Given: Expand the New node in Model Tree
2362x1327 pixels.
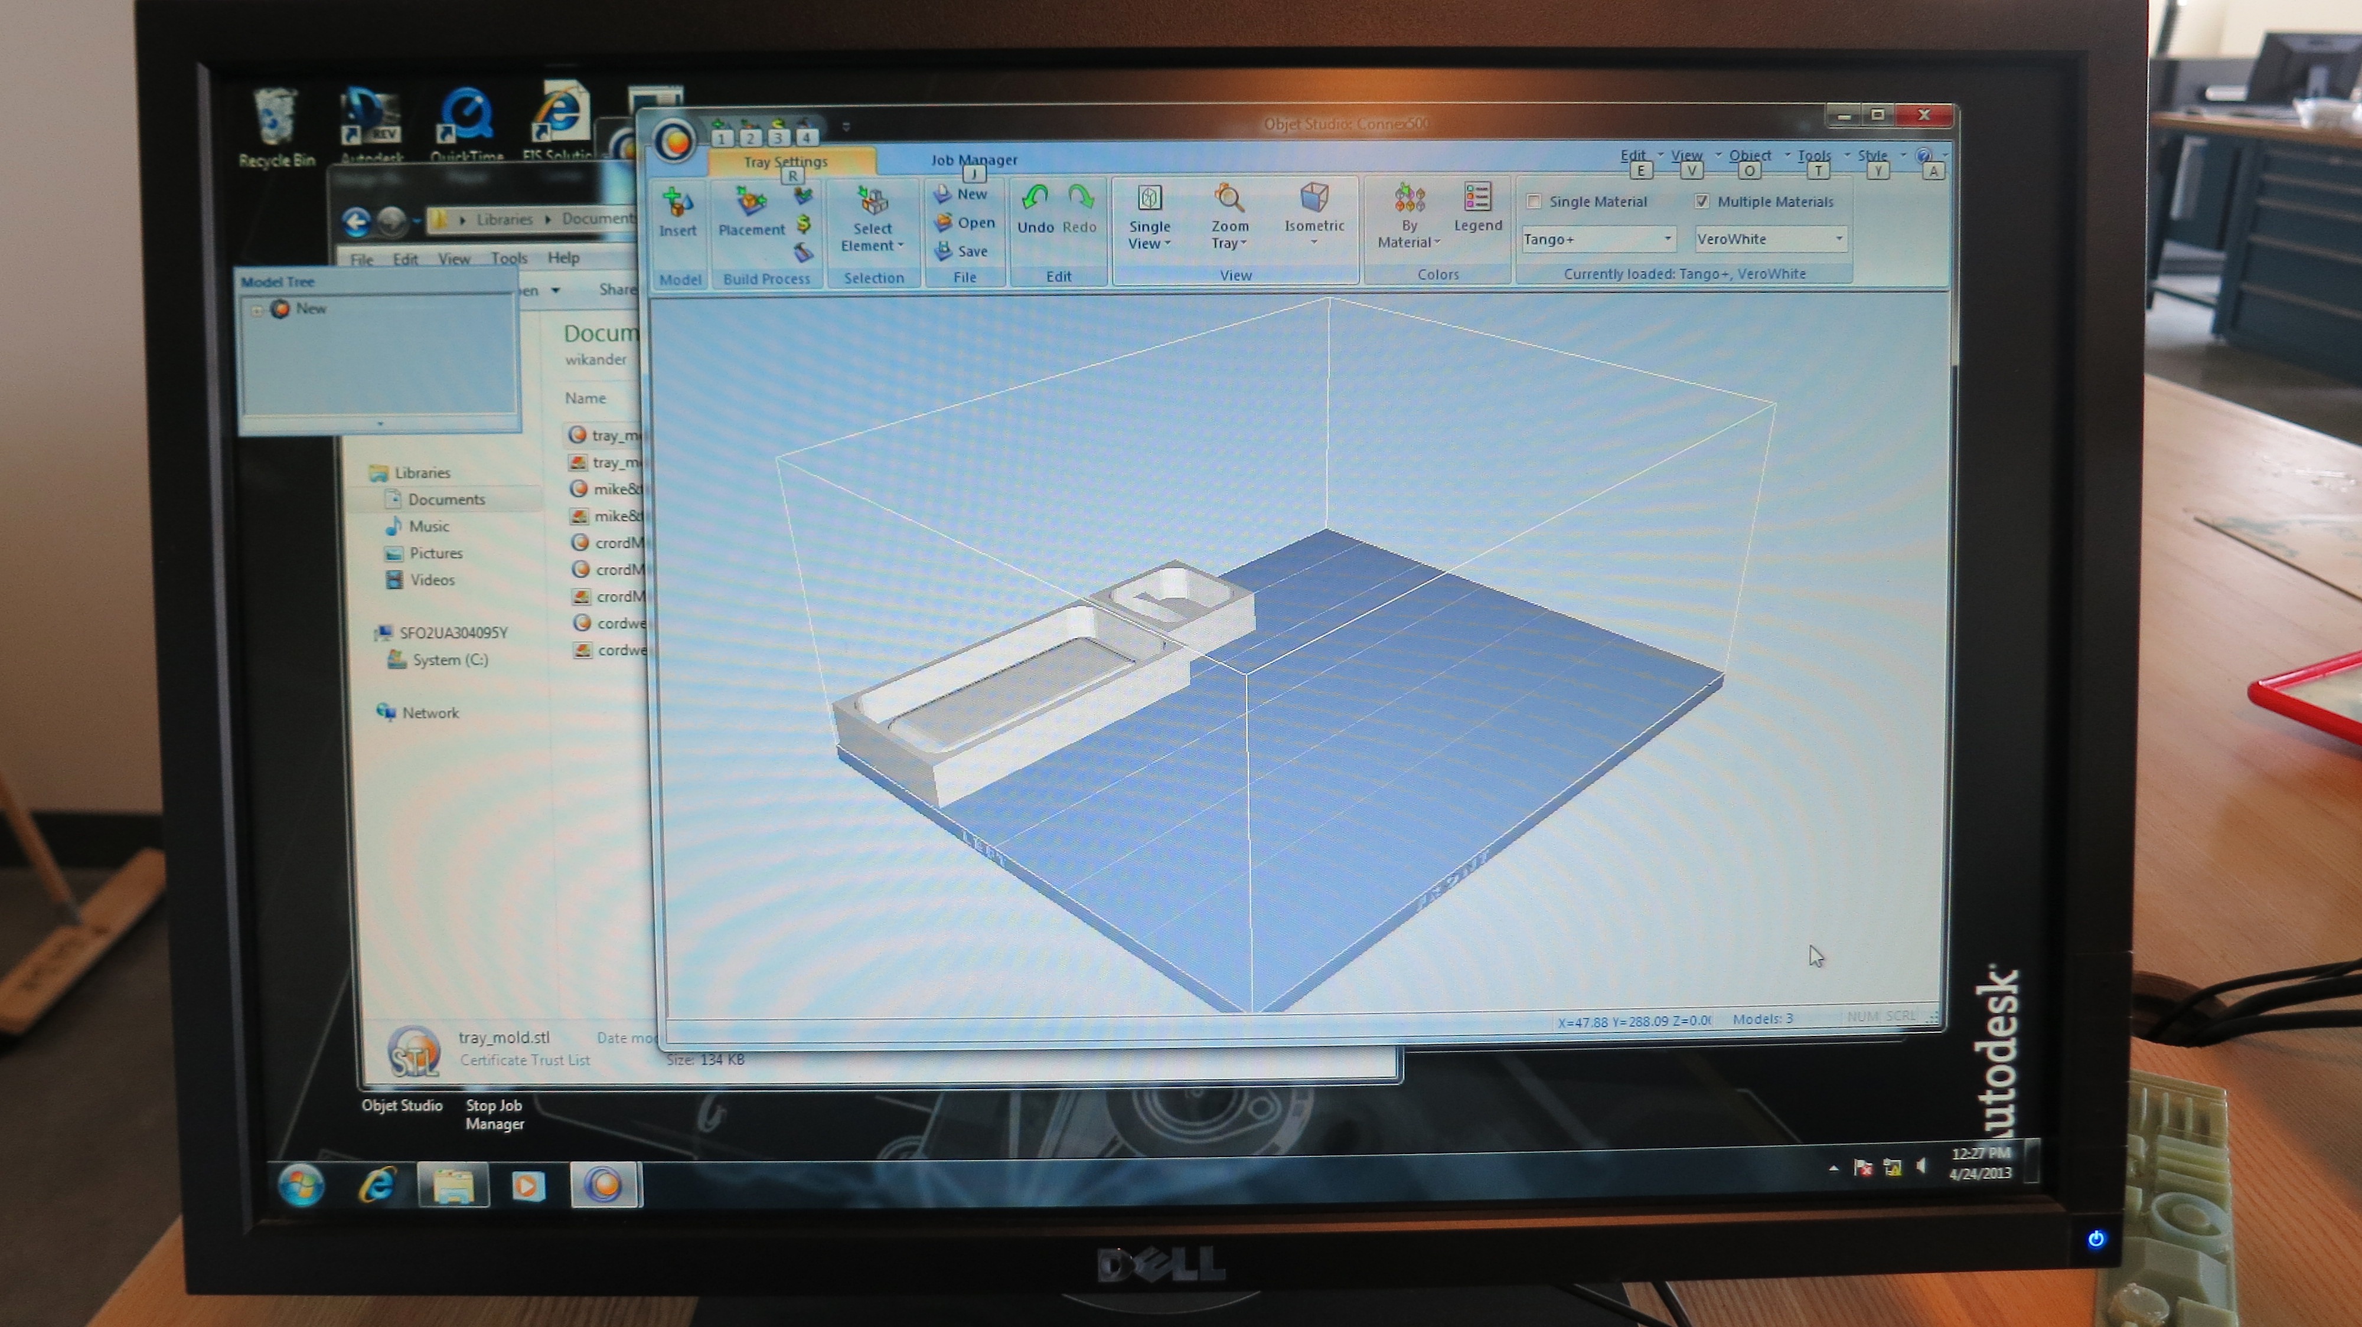Looking at the screenshot, I should point(257,310).
